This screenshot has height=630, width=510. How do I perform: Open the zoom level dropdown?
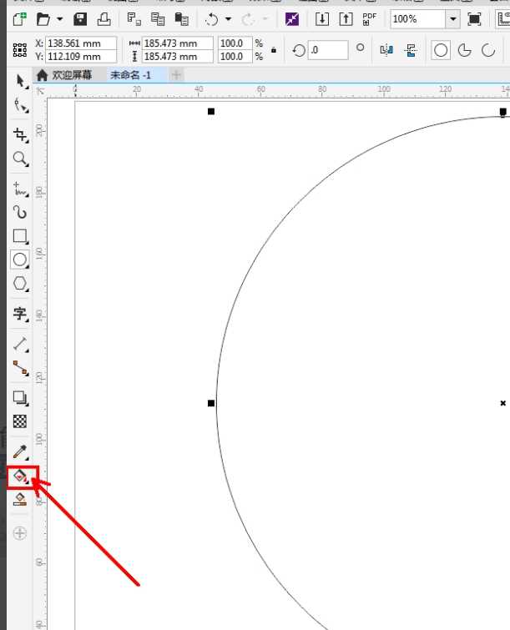453,18
